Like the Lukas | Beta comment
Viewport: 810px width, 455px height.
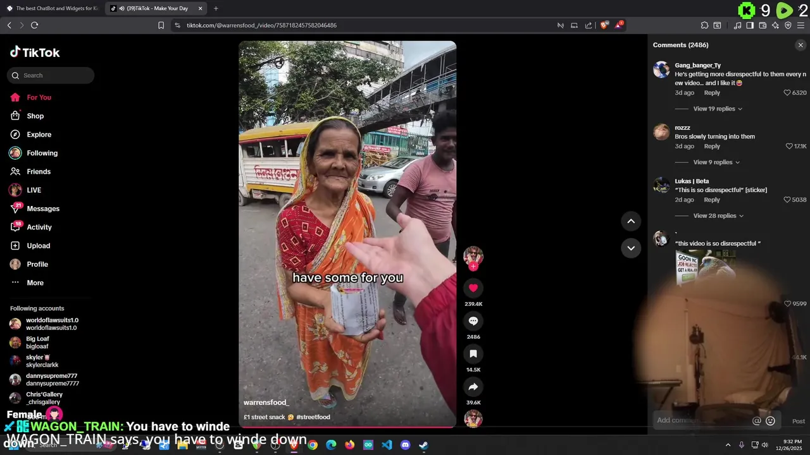[x=787, y=200]
